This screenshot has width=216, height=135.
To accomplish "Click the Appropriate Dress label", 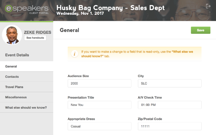I will pyautogui.click(x=81, y=119).
